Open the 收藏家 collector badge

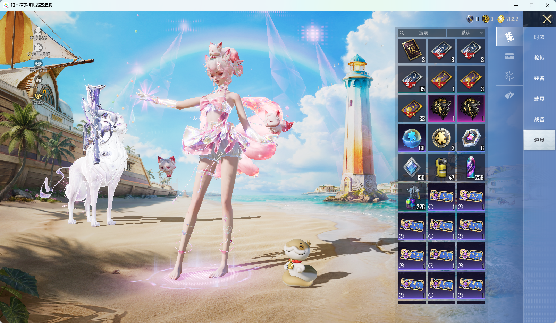[38, 98]
